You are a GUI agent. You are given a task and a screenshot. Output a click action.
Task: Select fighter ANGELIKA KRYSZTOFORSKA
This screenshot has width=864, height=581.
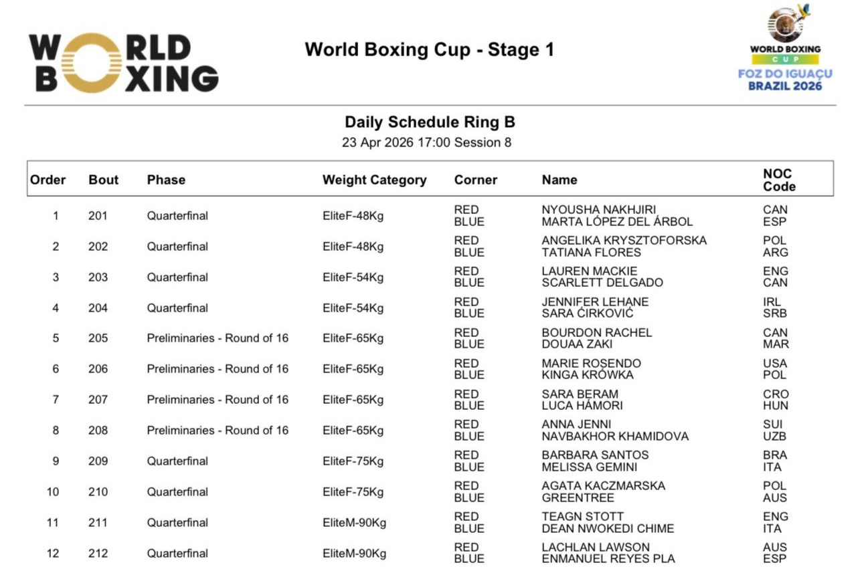[624, 241]
